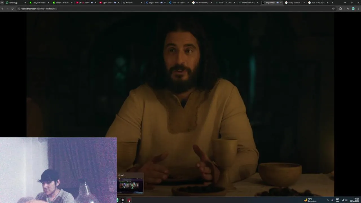Open the Serie The Chosen tab

pyautogui.click(x=179, y=3)
